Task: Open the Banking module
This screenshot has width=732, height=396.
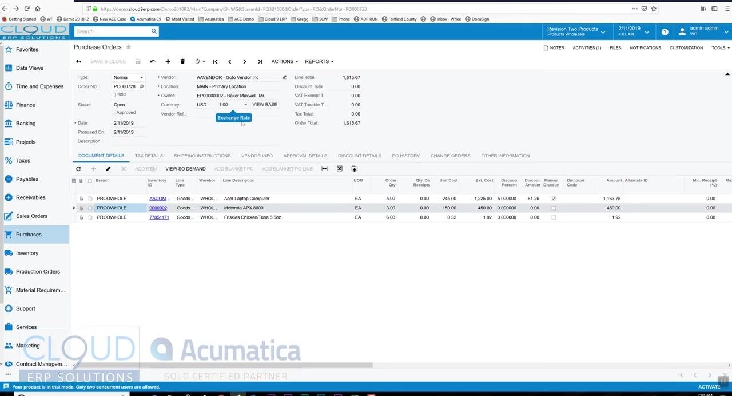Action: [x=26, y=123]
